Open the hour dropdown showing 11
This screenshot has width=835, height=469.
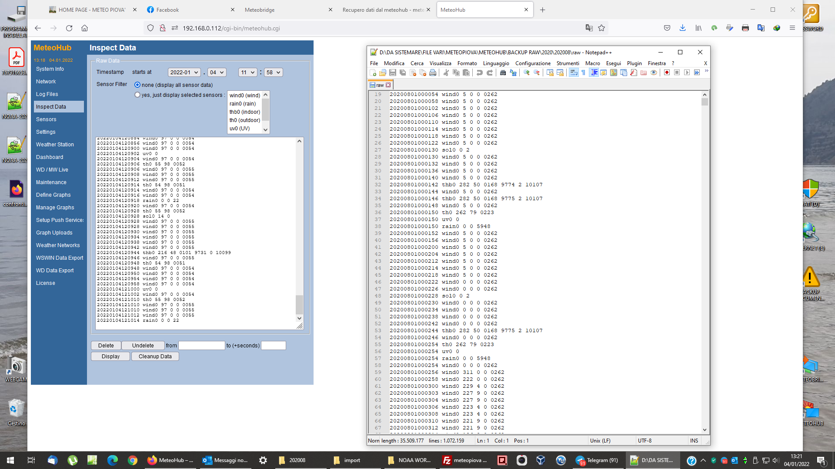[x=247, y=73]
